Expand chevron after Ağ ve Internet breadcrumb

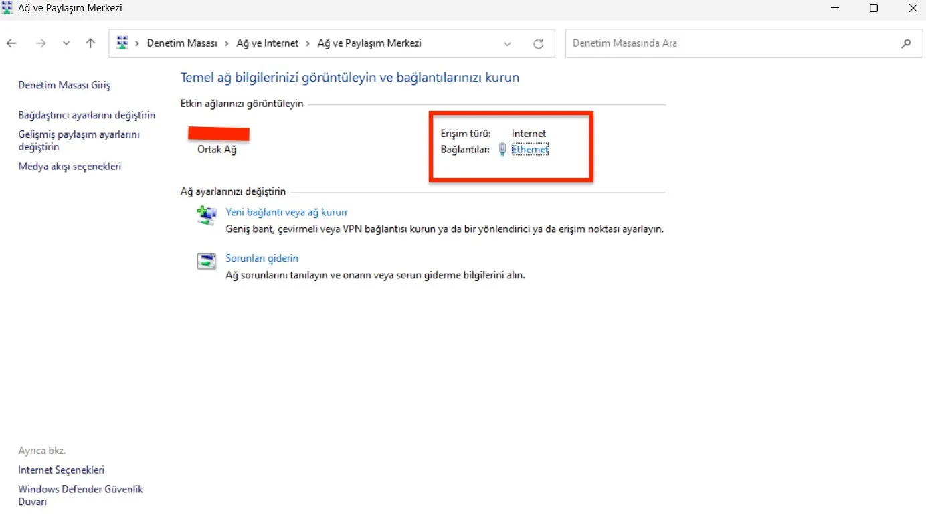click(x=308, y=43)
